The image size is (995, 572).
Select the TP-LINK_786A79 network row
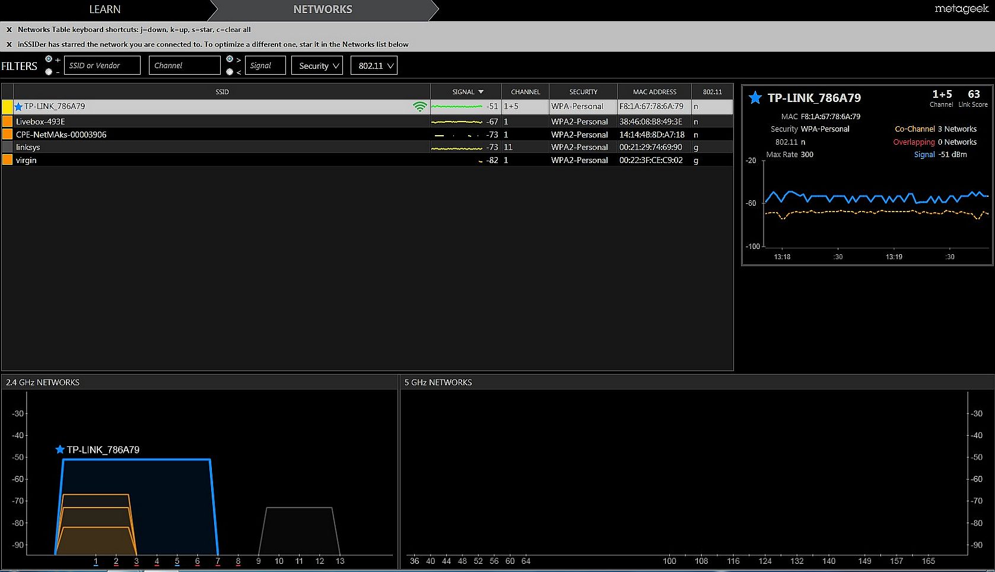point(368,107)
